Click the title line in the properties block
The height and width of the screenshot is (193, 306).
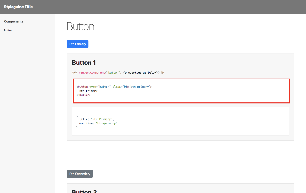96,119
